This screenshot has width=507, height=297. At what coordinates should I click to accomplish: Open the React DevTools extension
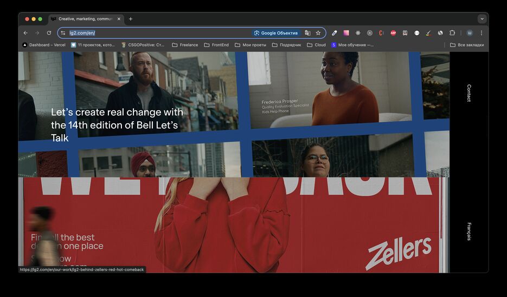click(358, 33)
